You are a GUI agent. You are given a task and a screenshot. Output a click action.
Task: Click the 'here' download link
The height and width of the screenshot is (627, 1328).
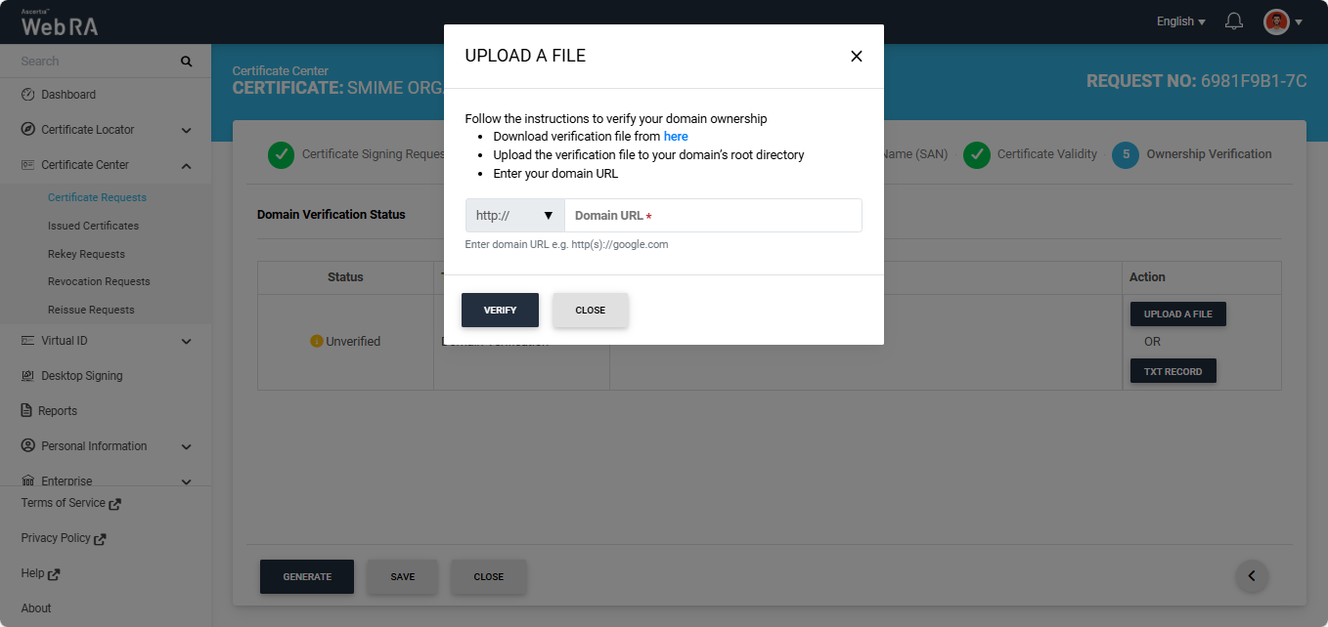pyautogui.click(x=676, y=137)
